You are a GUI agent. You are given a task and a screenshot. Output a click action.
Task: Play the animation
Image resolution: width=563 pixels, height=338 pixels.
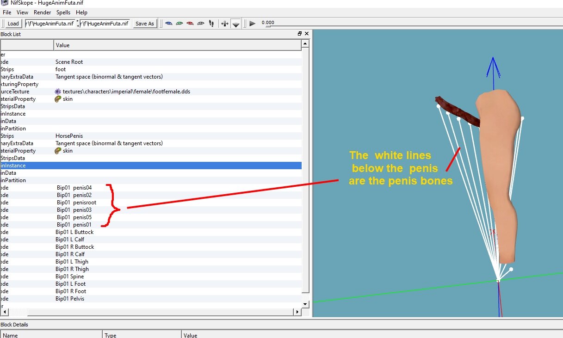coord(252,23)
